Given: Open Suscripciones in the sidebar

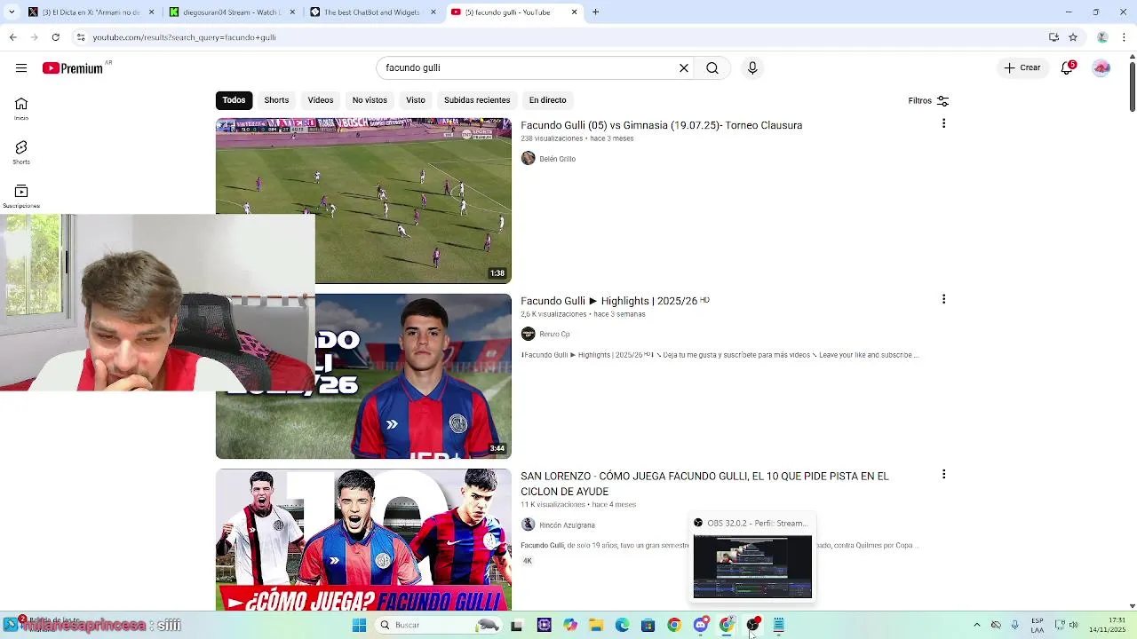Looking at the screenshot, I should tap(21, 196).
